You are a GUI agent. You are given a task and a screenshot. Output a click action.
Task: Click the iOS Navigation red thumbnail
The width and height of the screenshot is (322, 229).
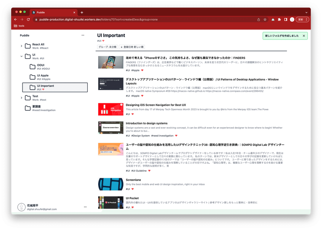111,109
